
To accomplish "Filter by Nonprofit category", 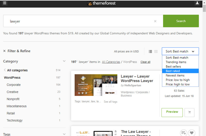I will click(x=13, y=99).
